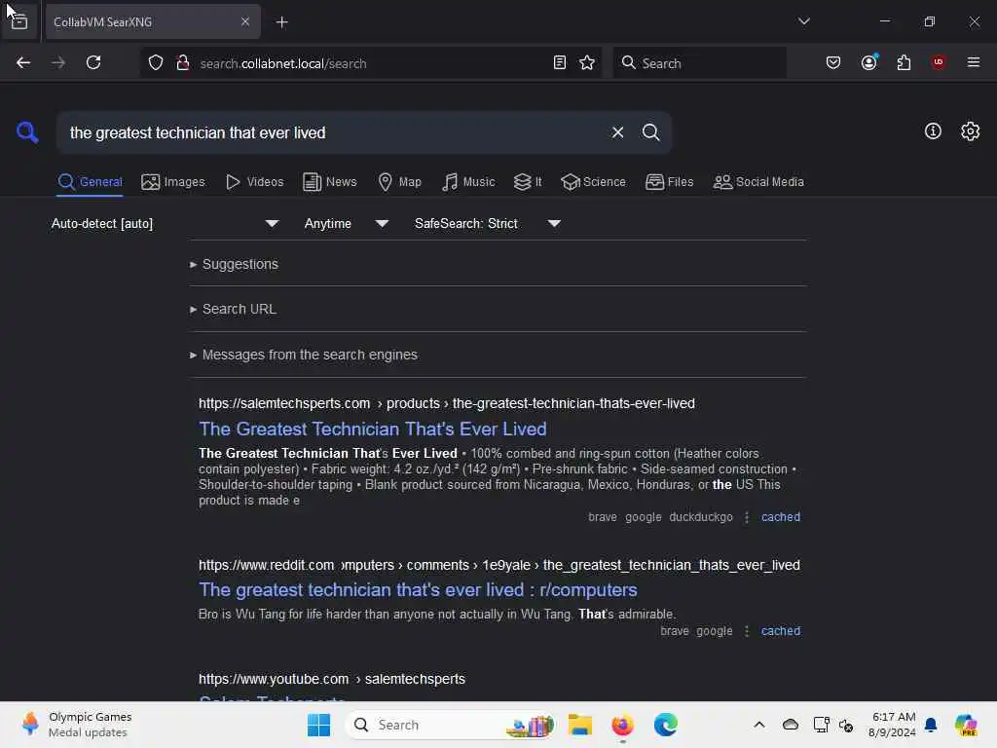Clear the search query with X icon

tap(617, 132)
